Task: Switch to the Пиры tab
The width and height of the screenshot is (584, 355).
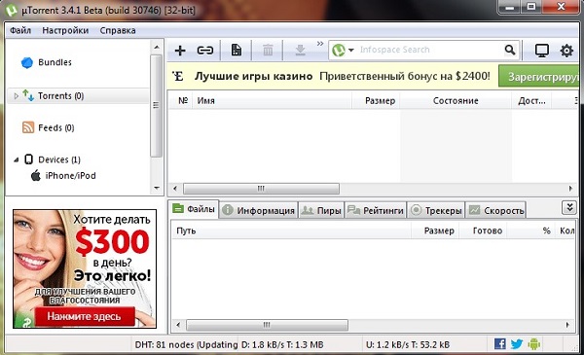Action: click(321, 211)
